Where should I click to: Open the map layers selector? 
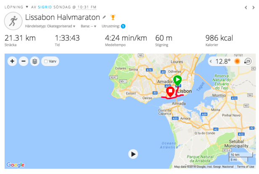pos(34,61)
